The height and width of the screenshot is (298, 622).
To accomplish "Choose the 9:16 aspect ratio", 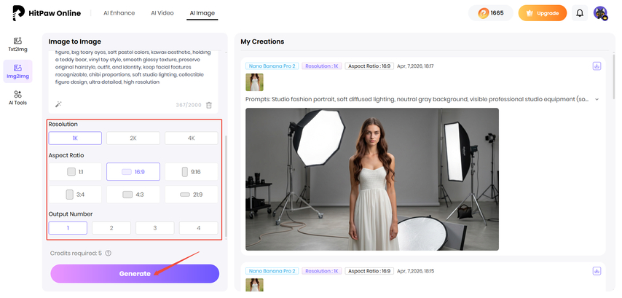I will pyautogui.click(x=191, y=171).
